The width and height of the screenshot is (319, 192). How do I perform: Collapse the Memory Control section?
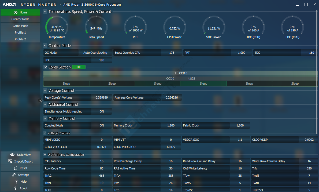[45, 118]
